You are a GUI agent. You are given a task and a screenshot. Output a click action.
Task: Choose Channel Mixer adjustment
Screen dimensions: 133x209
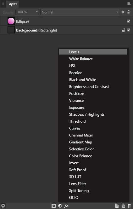pos(93,135)
